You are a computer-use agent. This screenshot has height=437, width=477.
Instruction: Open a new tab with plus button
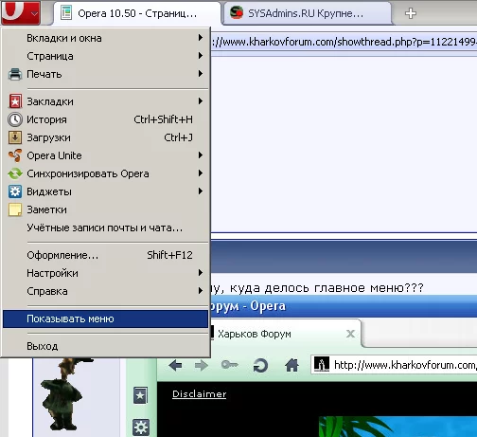411,13
